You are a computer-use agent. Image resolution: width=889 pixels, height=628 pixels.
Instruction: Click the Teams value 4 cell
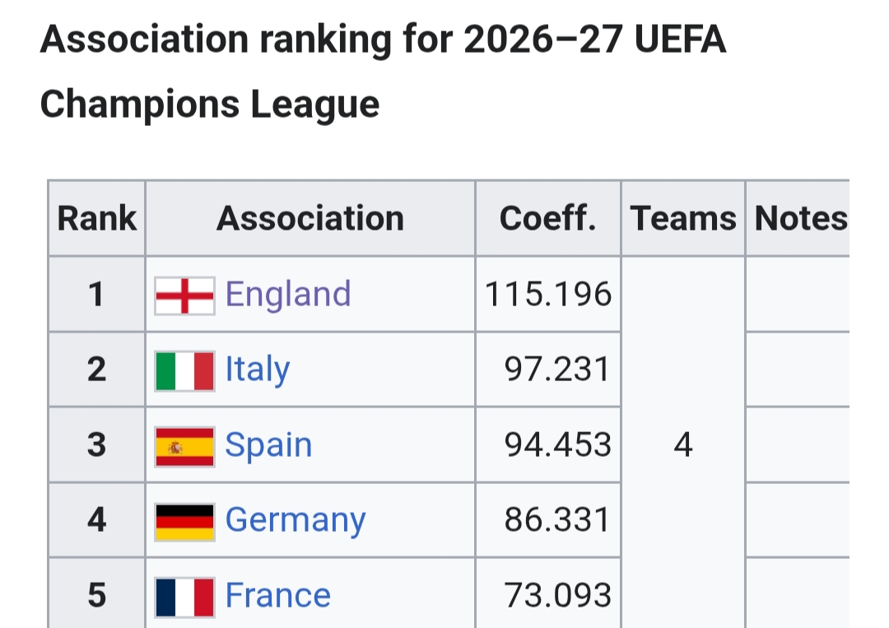(683, 446)
